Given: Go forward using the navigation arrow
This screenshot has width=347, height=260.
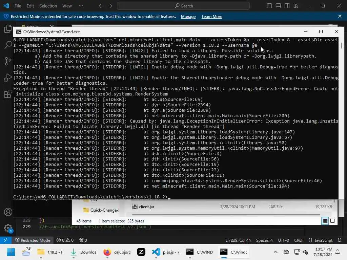Looking at the screenshot, I should click(110, 6).
